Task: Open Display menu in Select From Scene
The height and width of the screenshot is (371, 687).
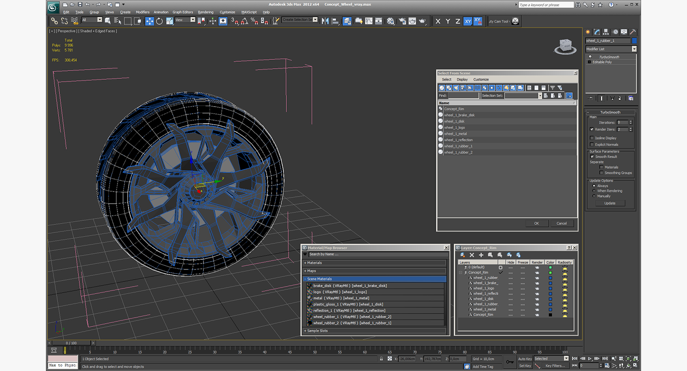Action: tap(462, 79)
